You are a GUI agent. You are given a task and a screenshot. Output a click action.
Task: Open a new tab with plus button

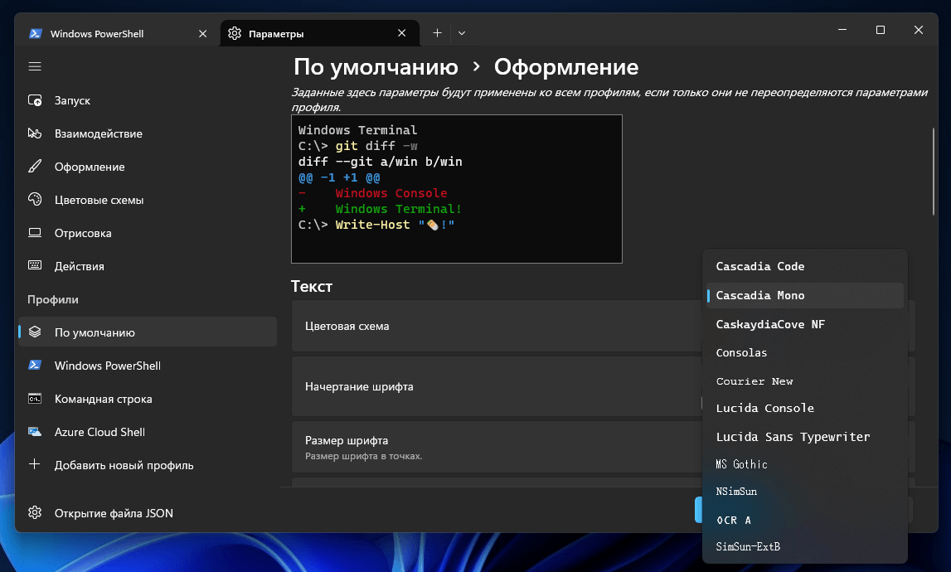(x=437, y=33)
